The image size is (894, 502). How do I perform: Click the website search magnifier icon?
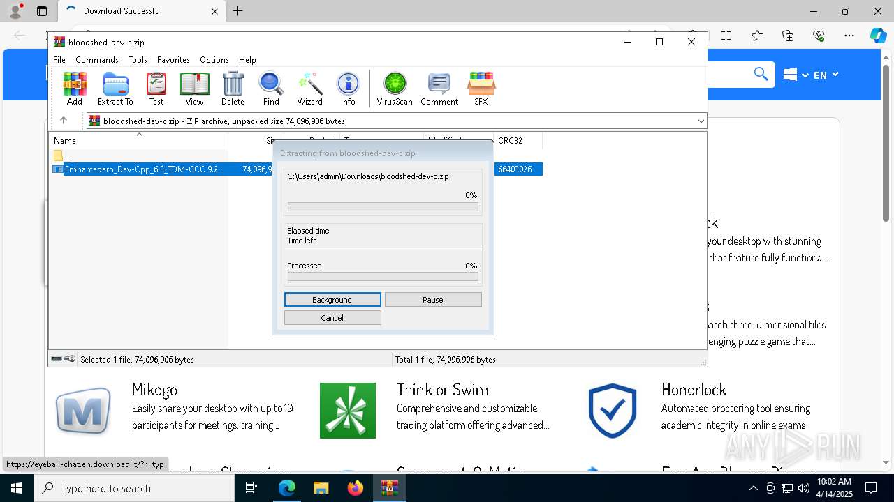pyautogui.click(x=761, y=74)
